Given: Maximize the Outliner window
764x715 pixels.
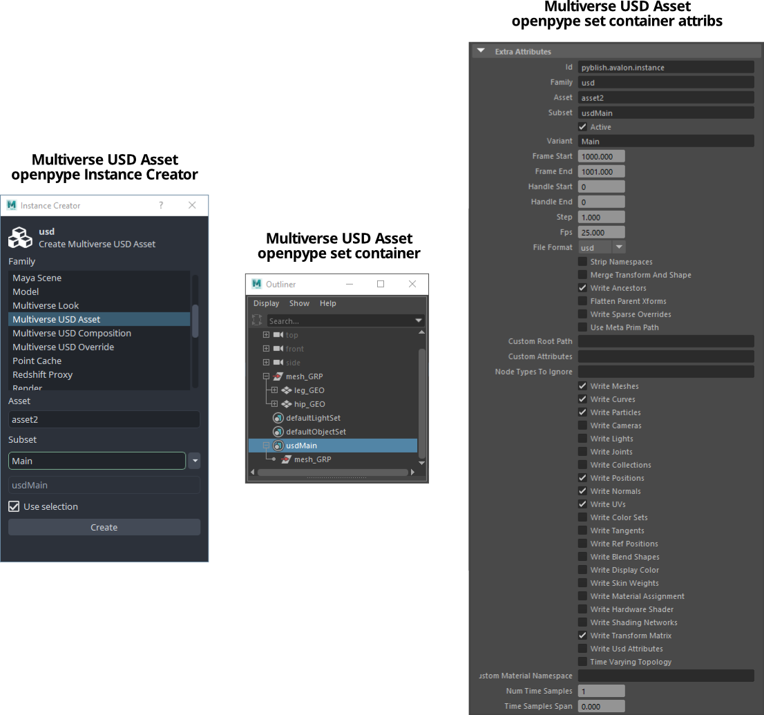Looking at the screenshot, I should [381, 284].
